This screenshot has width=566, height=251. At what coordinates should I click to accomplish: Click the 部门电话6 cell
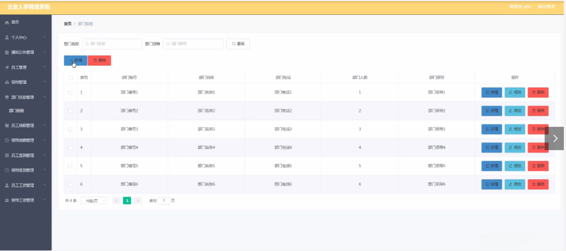tap(283, 185)
